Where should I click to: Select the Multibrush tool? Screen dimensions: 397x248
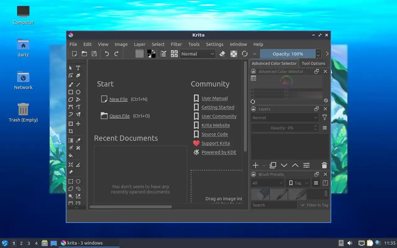78,114
